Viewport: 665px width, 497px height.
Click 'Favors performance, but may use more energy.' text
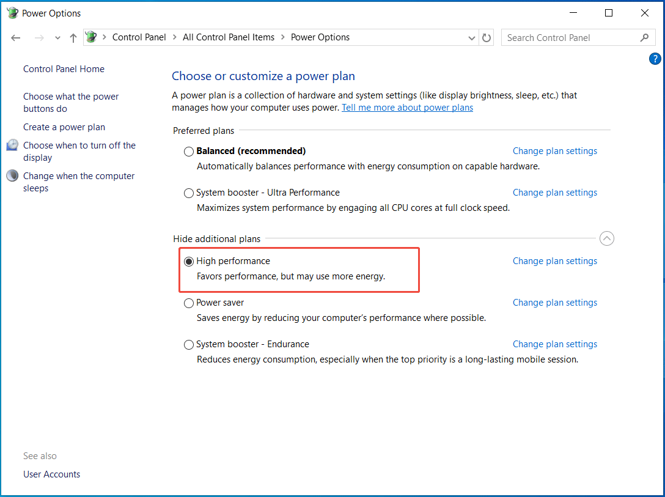291,276
